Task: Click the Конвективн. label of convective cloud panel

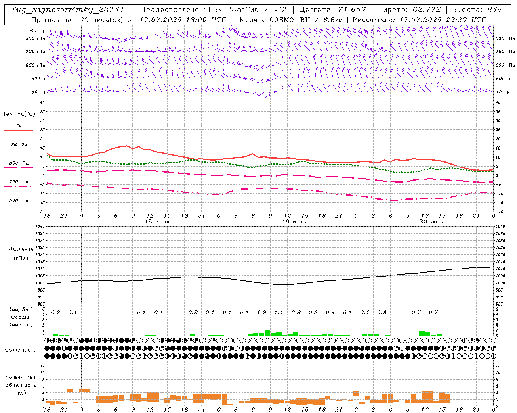Action: tap(21, 377)
